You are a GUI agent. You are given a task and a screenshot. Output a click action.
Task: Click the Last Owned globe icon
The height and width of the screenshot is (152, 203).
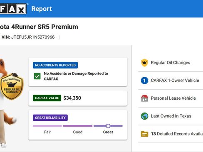(144, 116)
